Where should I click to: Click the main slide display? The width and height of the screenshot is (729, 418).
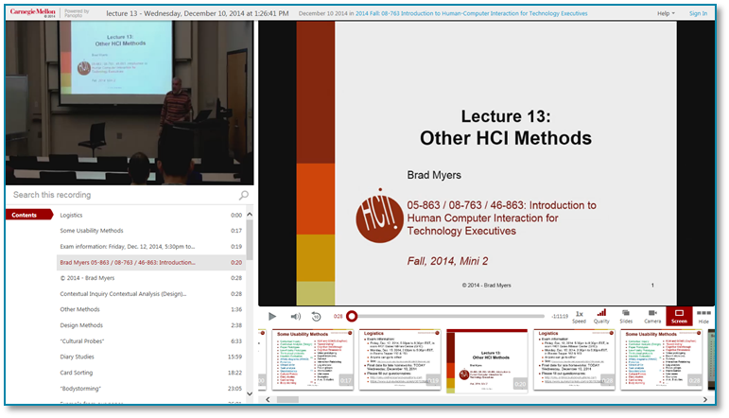(486, 164)
